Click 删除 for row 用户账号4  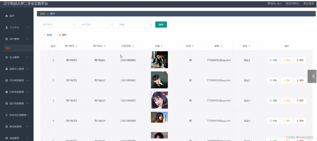(x=300, y=121)
